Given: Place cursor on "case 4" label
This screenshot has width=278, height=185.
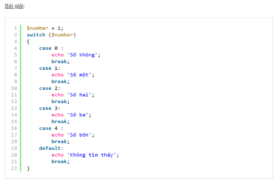Looking at the screenshot, I should click(x=49, y=128).
